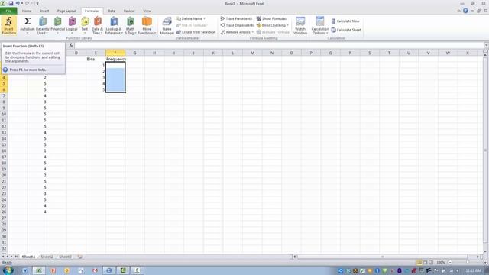Open the Date & Time functions icon
The image size is (489, 275).
pyautogui.click(x=98, y=21)
